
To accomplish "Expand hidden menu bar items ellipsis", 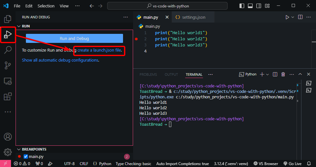I will (77, 6).
